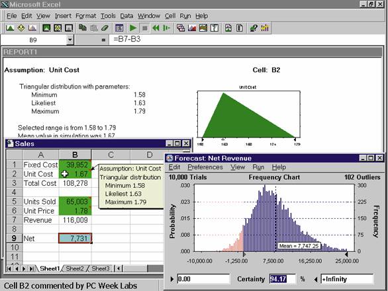Click Clear Data eraser icon
The height and width of the screenshot is (291, 388).
coord(105,28)
